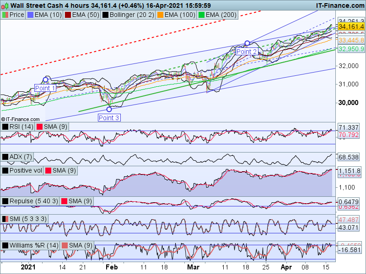Select the Point 2 annotation label
Viewport: 366px width, 274px height.
pos(247,52)
